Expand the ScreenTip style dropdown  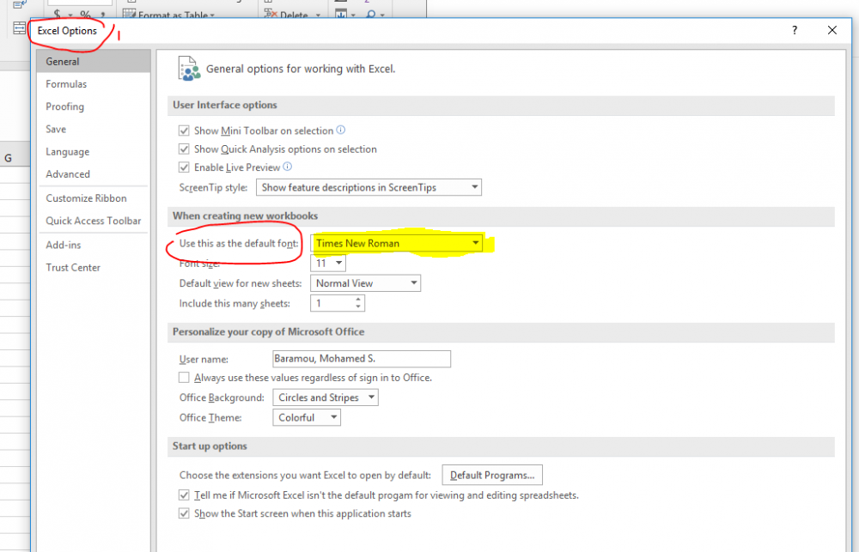coord(474,187)
